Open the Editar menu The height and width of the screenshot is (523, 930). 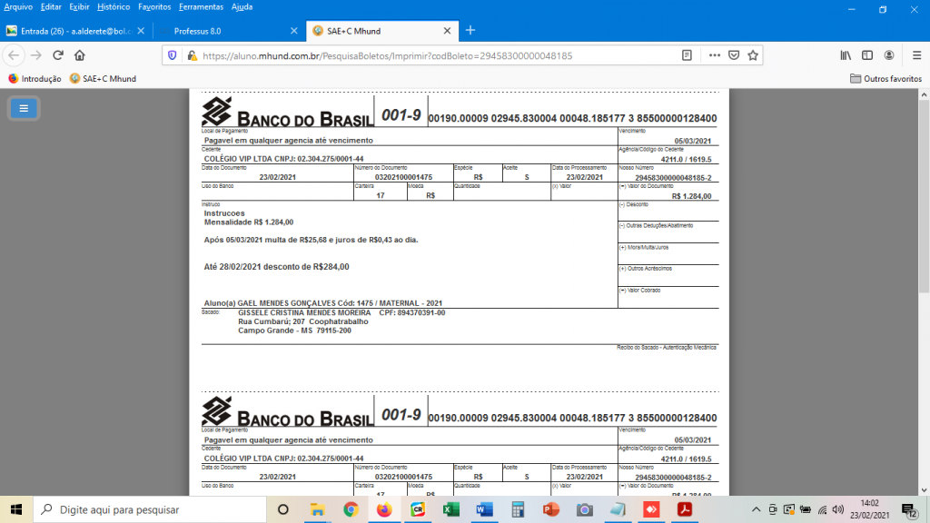(x=51, y=7)
